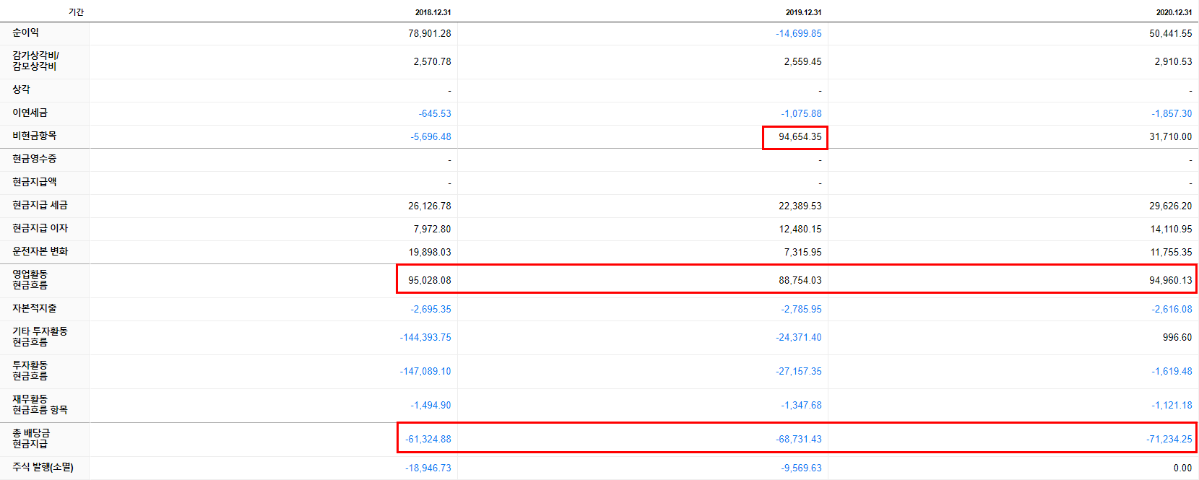Click interest paid value 7,972.80
This screenshot has height=480, width=1199.
coord(432,229)
